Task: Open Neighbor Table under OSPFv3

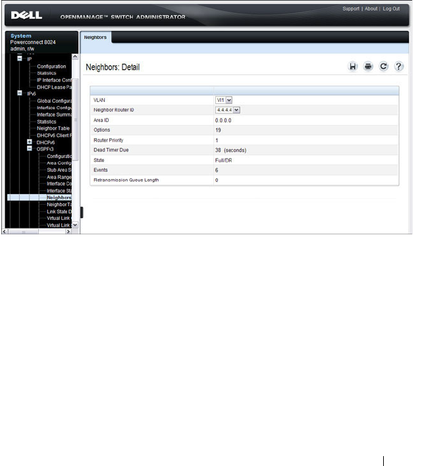Action: coord(59,205)
